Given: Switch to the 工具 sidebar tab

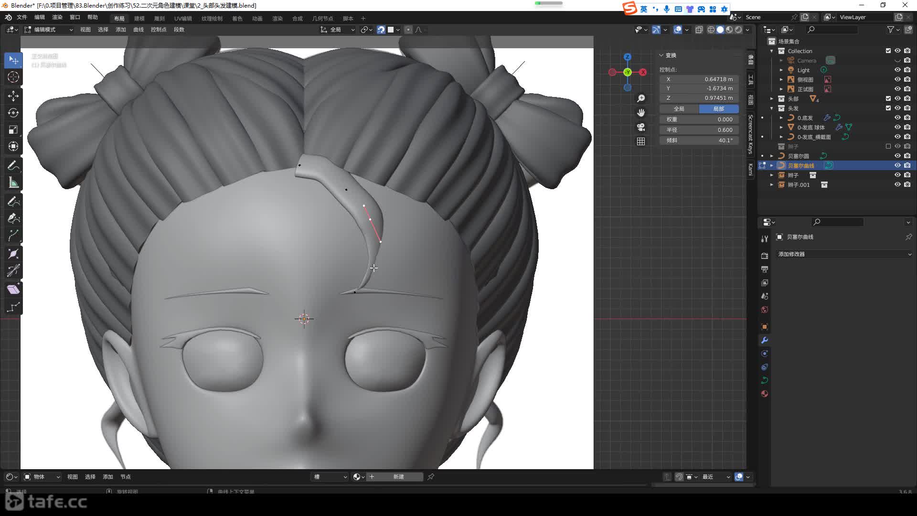Looking at the screenshot, I should click(750, 79).
